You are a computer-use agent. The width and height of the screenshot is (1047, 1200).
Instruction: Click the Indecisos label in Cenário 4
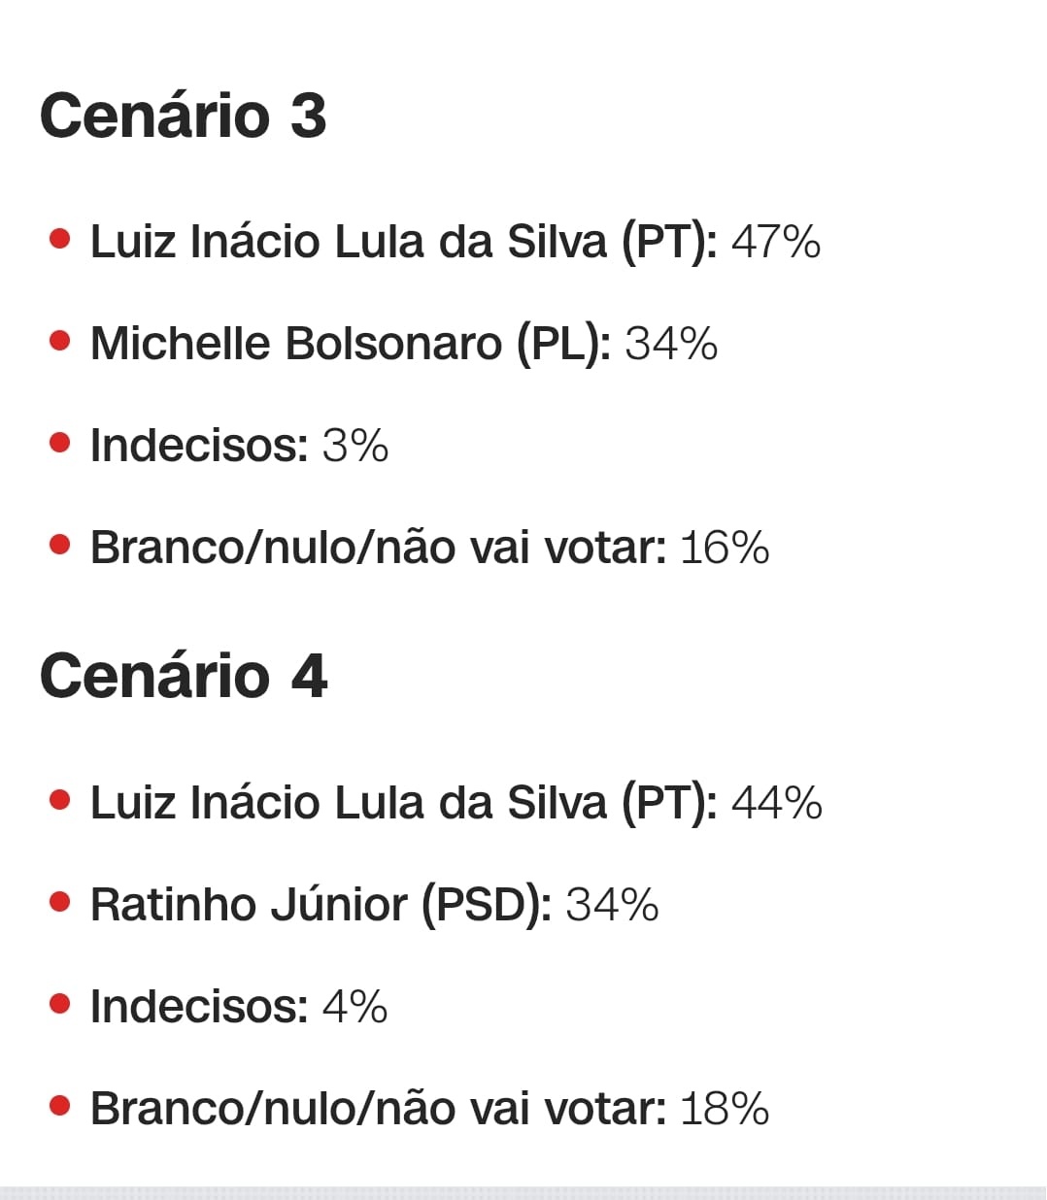click(199, 1007)
